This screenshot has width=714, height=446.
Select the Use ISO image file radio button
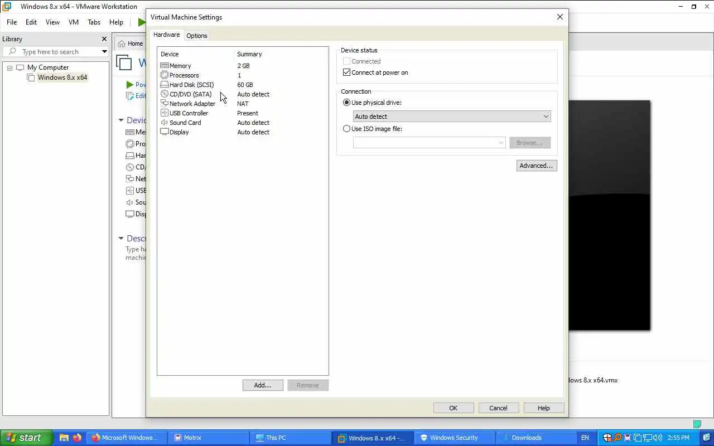point(346,129)
